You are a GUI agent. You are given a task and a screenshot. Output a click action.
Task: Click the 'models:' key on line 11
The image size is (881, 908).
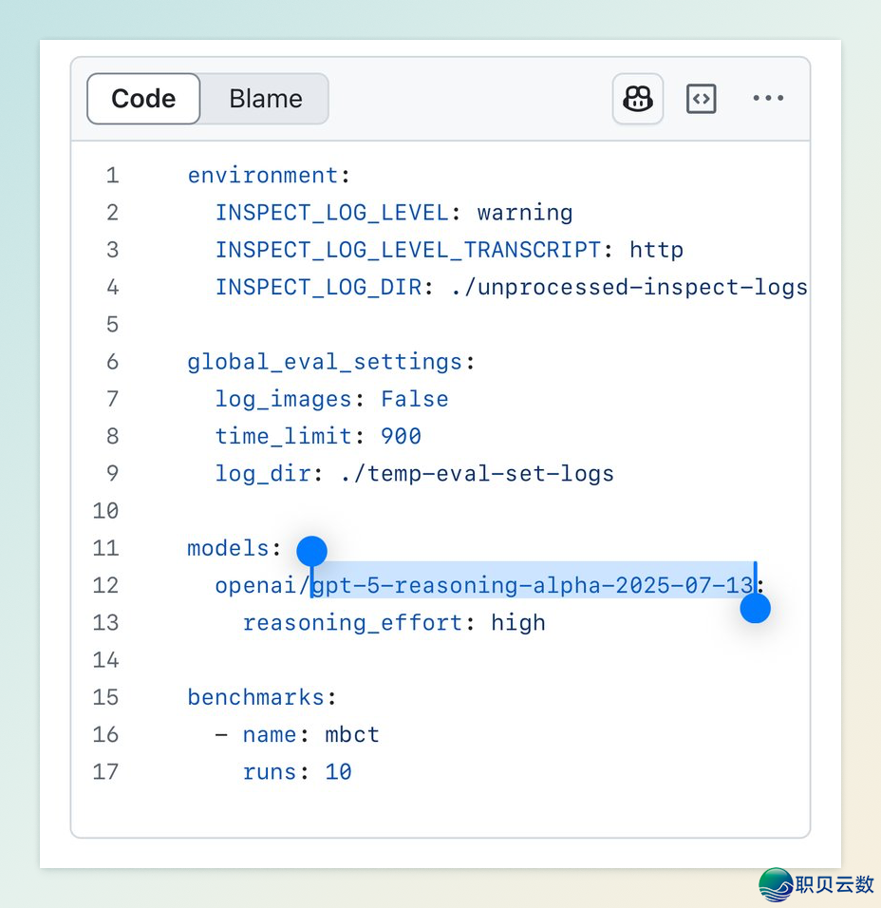click(x=234, y=548)
